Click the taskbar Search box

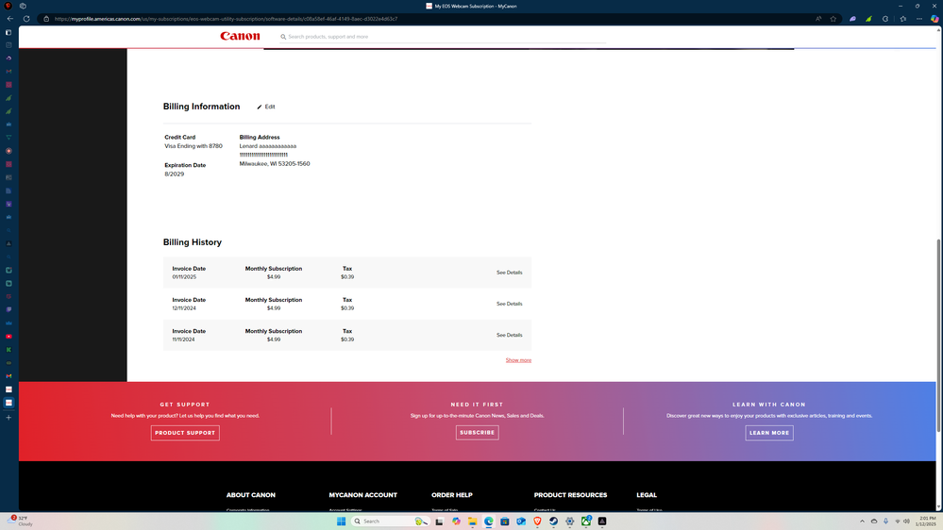(390, 521)
